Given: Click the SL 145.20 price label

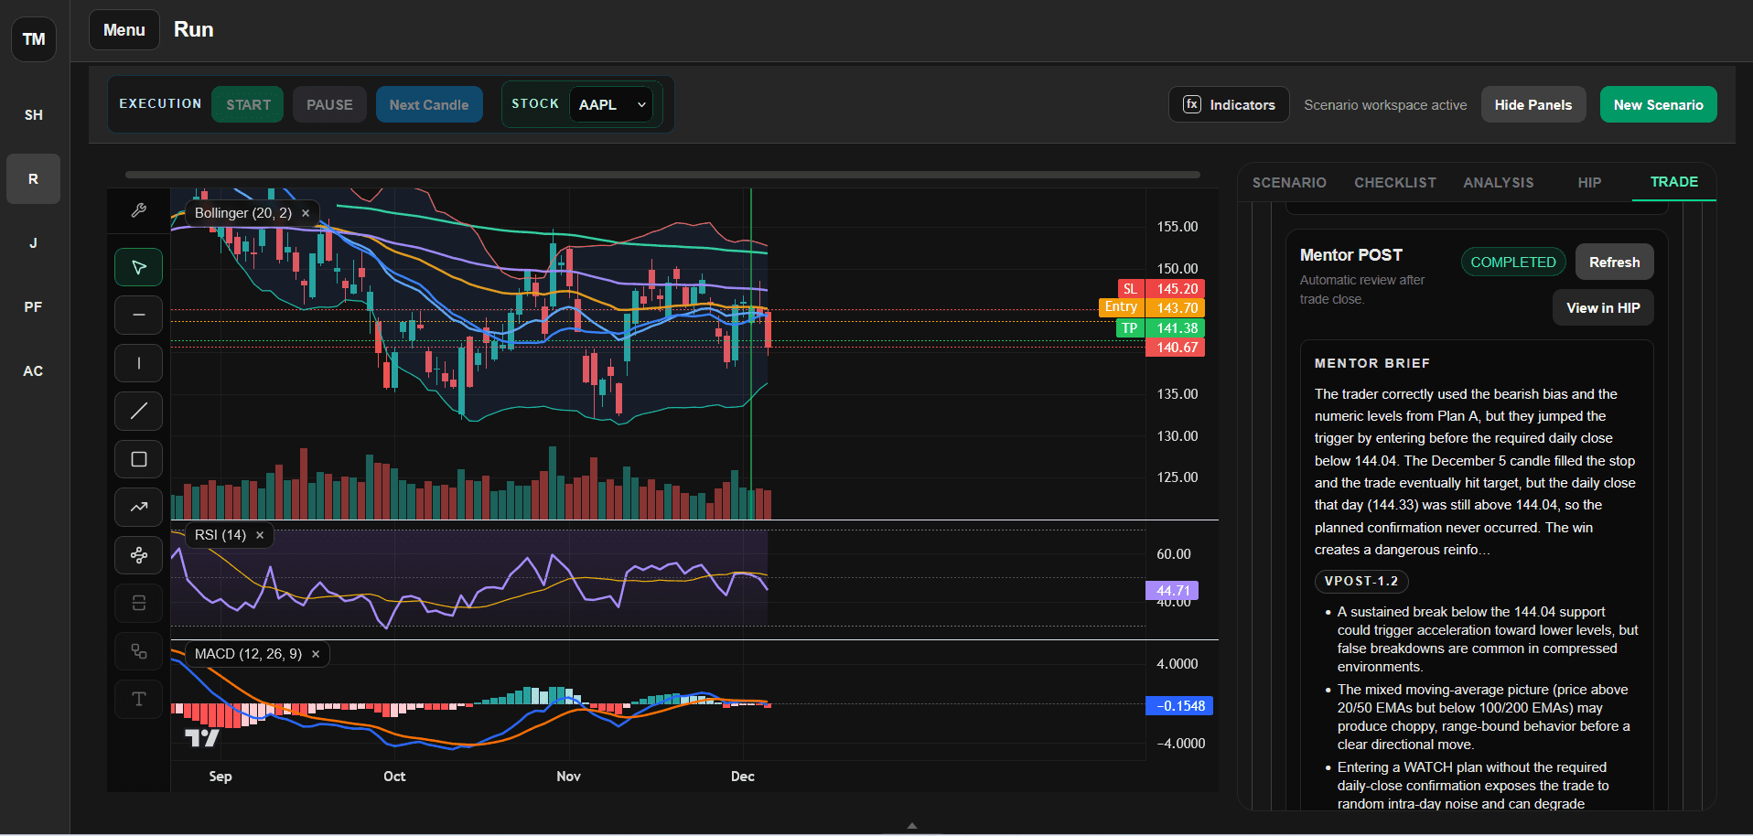Looking at the screenshot, I should pyautogui.click(x=1162, y=289).
